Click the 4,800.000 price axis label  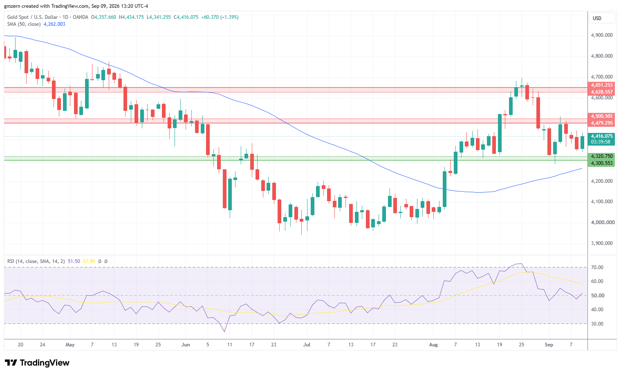pos(602,56)
